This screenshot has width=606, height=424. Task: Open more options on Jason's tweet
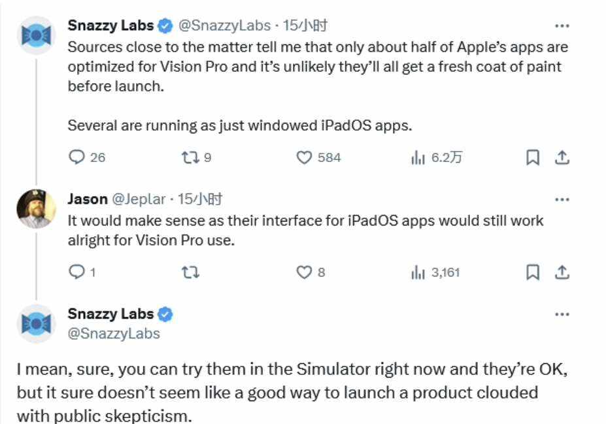(x=562, y=199)
